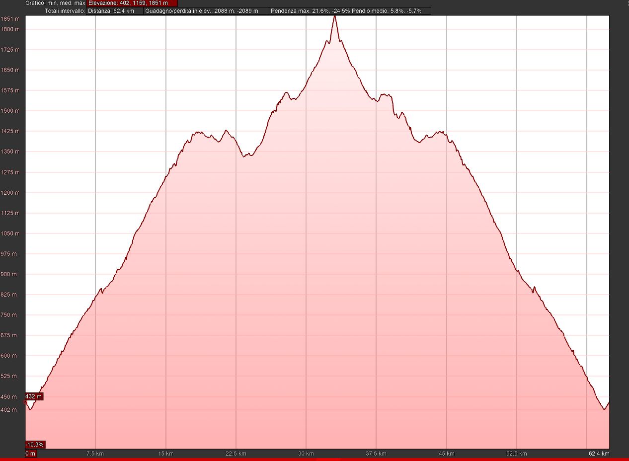Click the 1200 m elevation axis label
This screenshot has width=629, height=461.
coord(10,193)
